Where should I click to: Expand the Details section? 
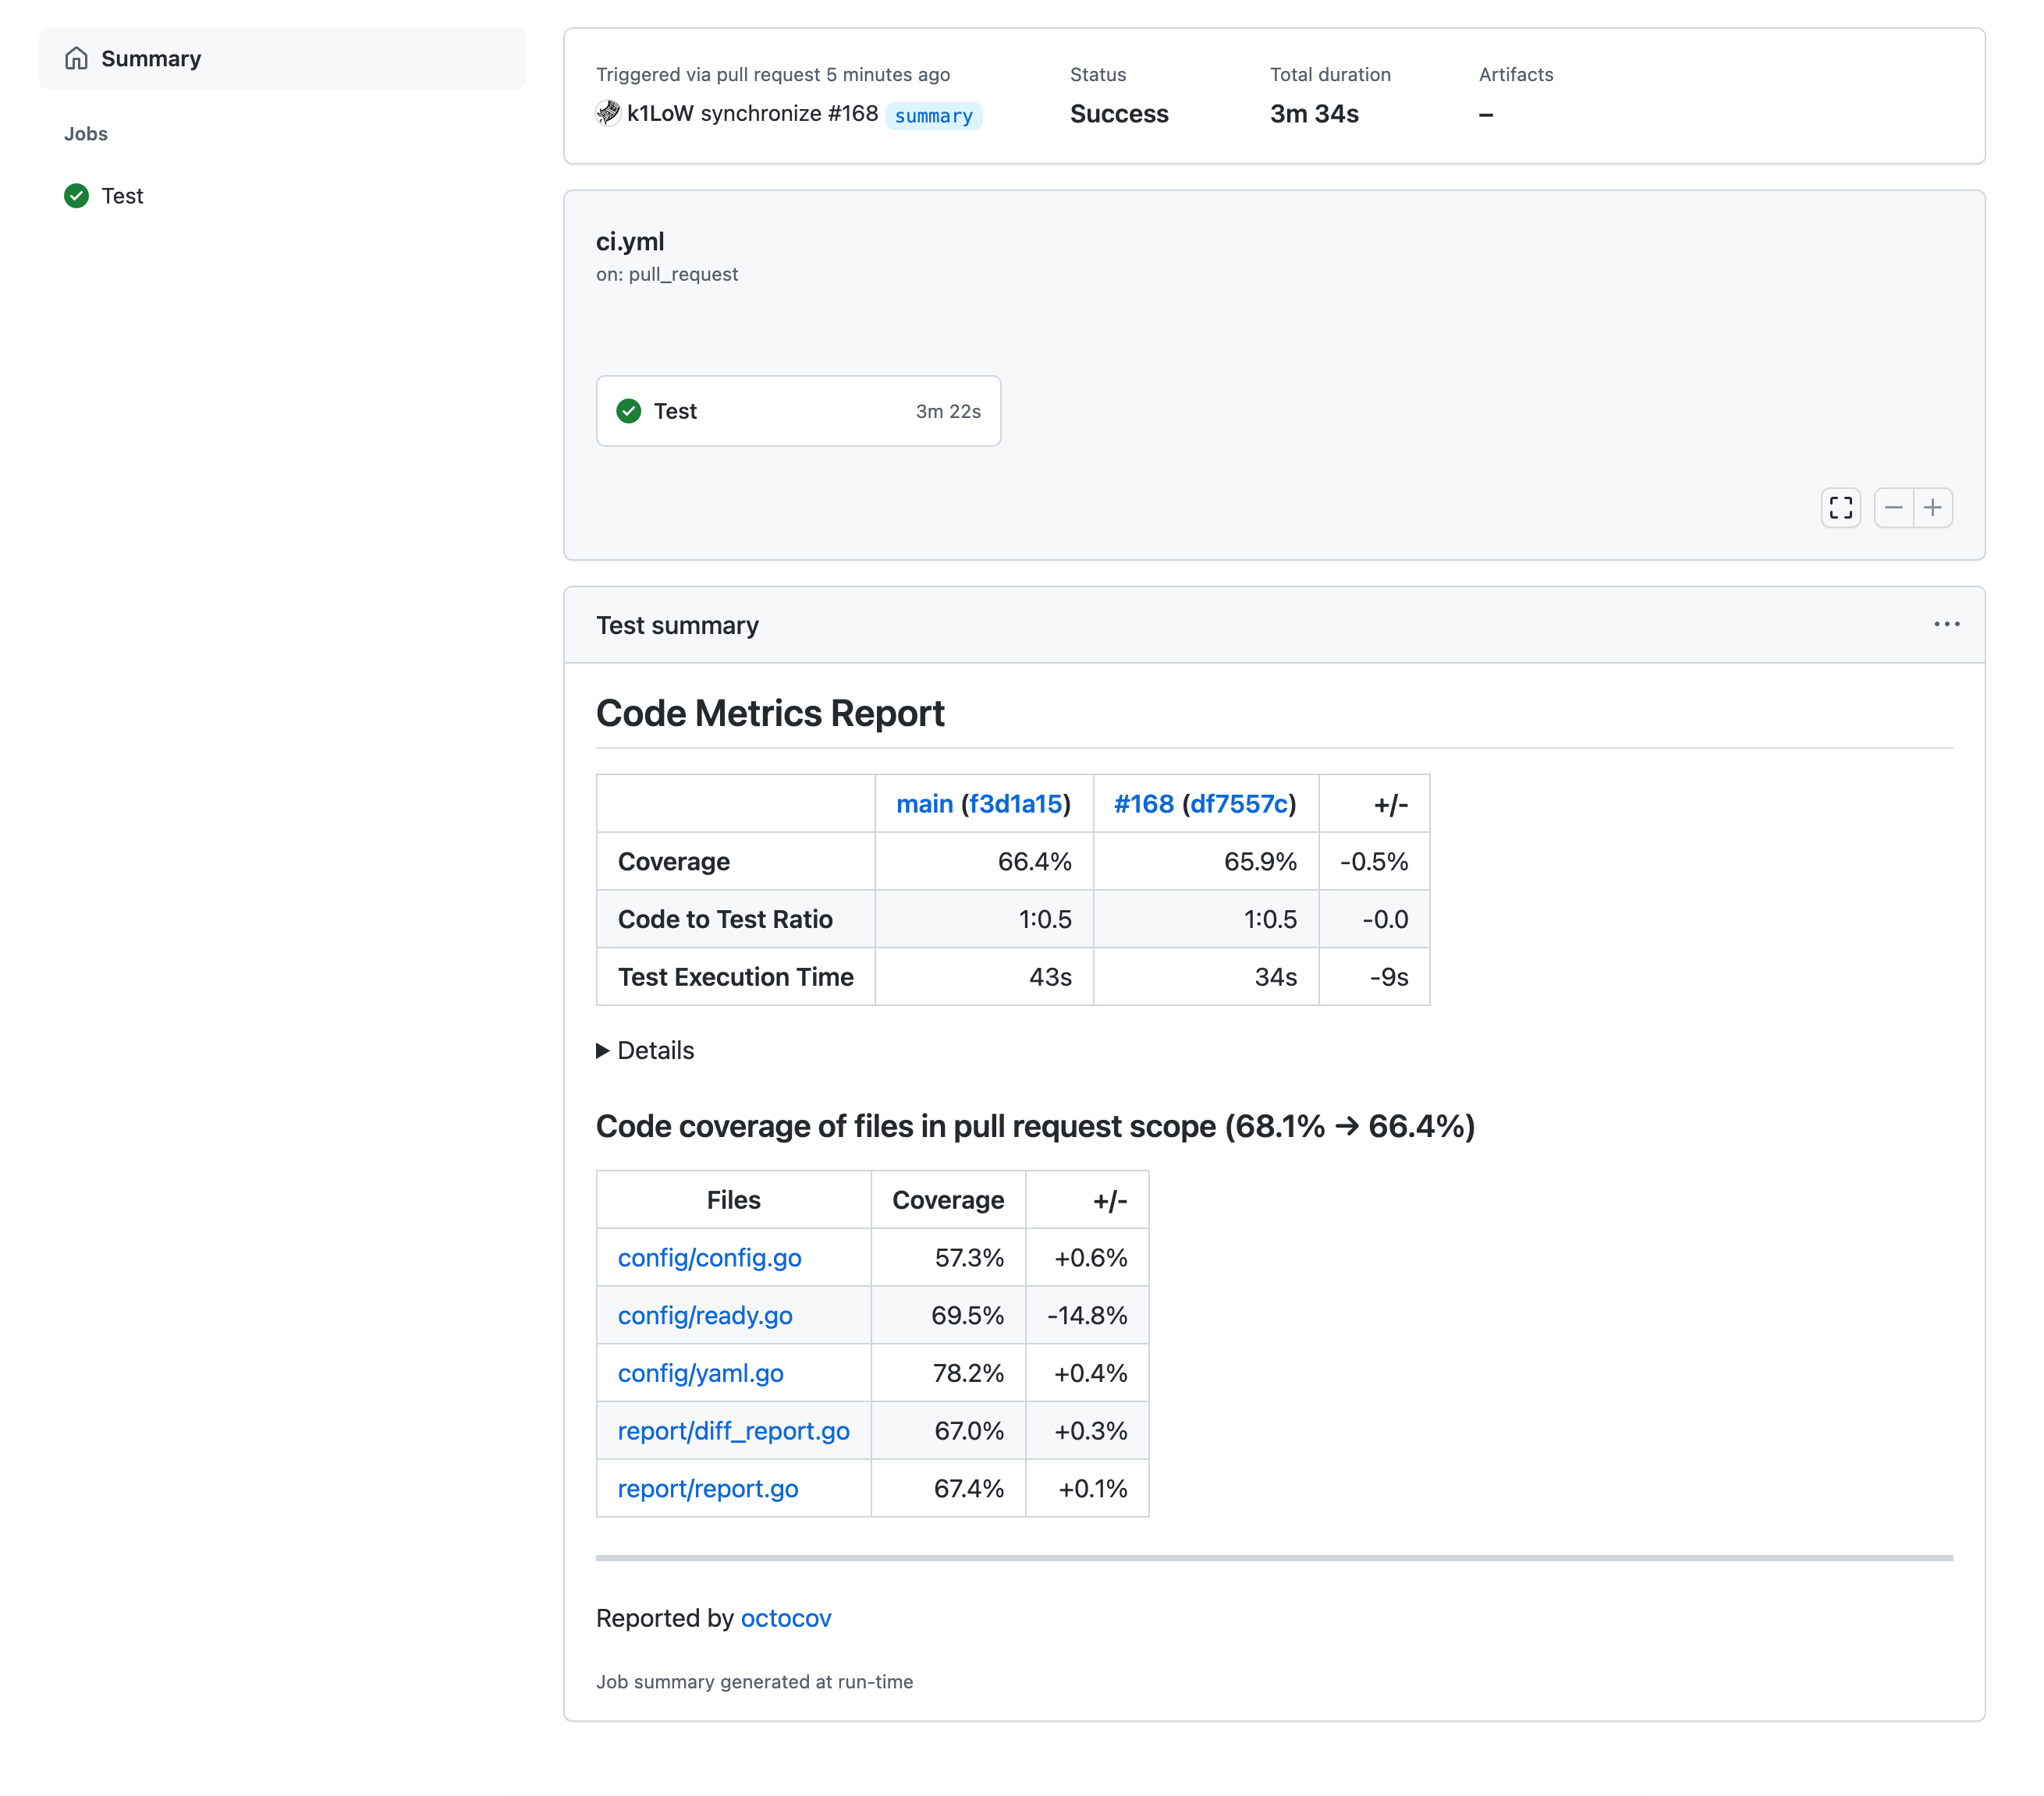pos(645,1050)
